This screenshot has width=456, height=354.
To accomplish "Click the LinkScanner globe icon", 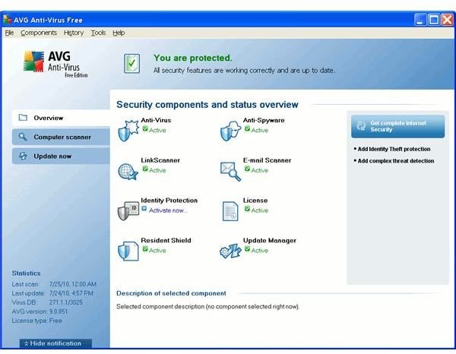I will (x=128, y=172).
